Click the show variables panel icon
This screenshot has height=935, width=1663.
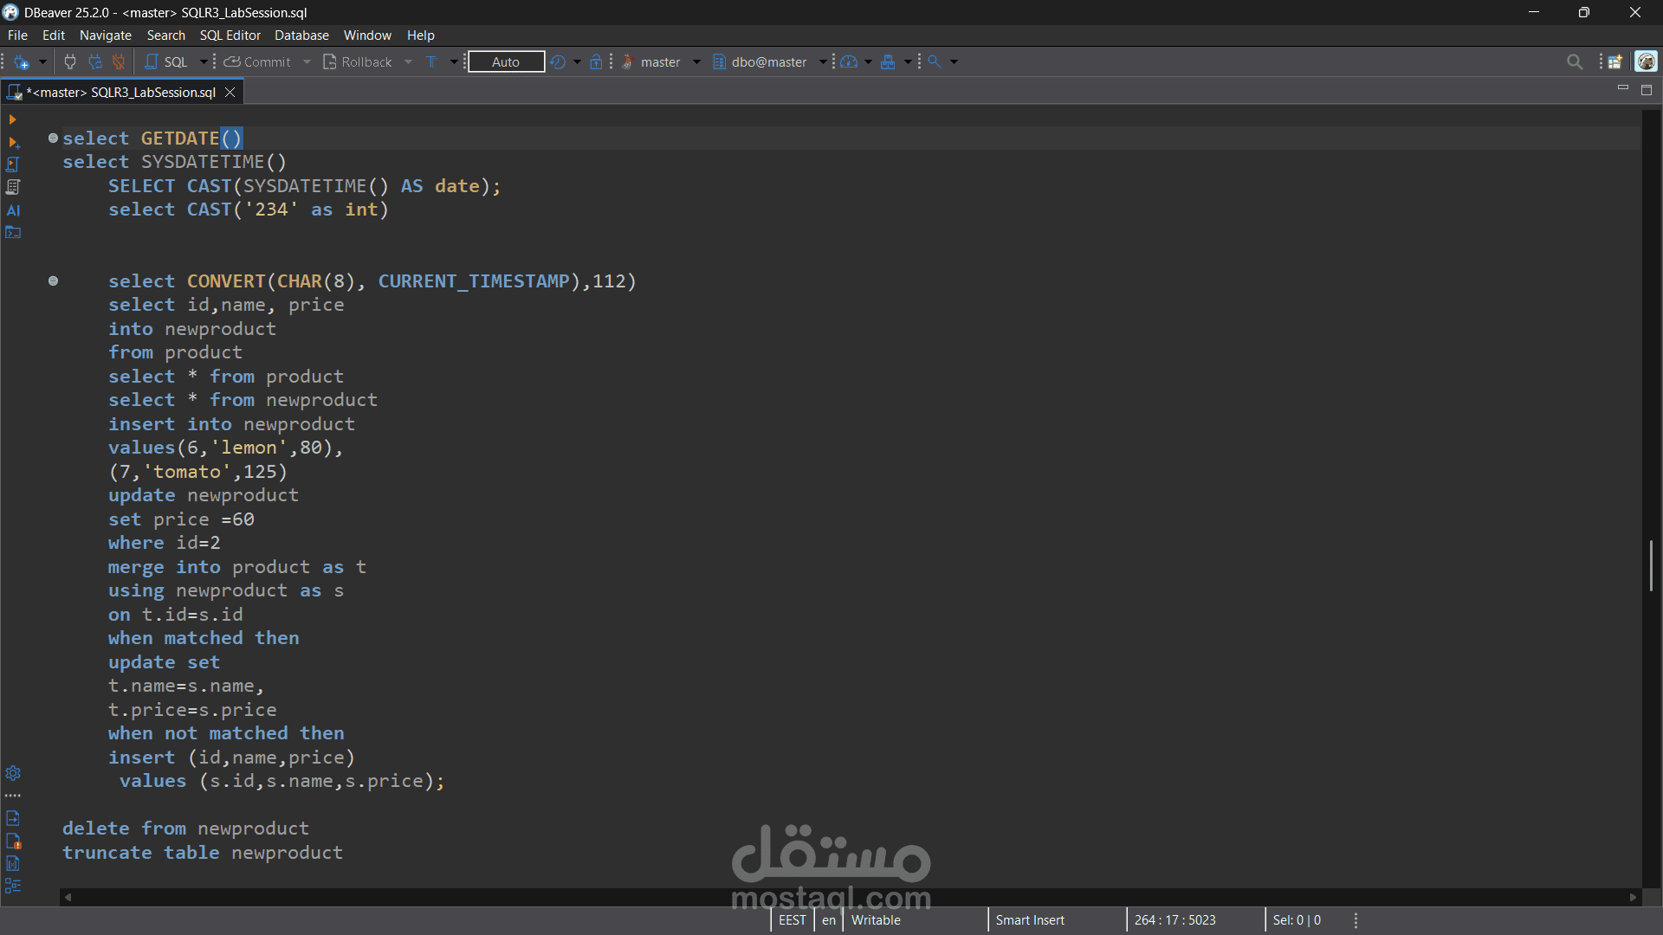point(13,863)
